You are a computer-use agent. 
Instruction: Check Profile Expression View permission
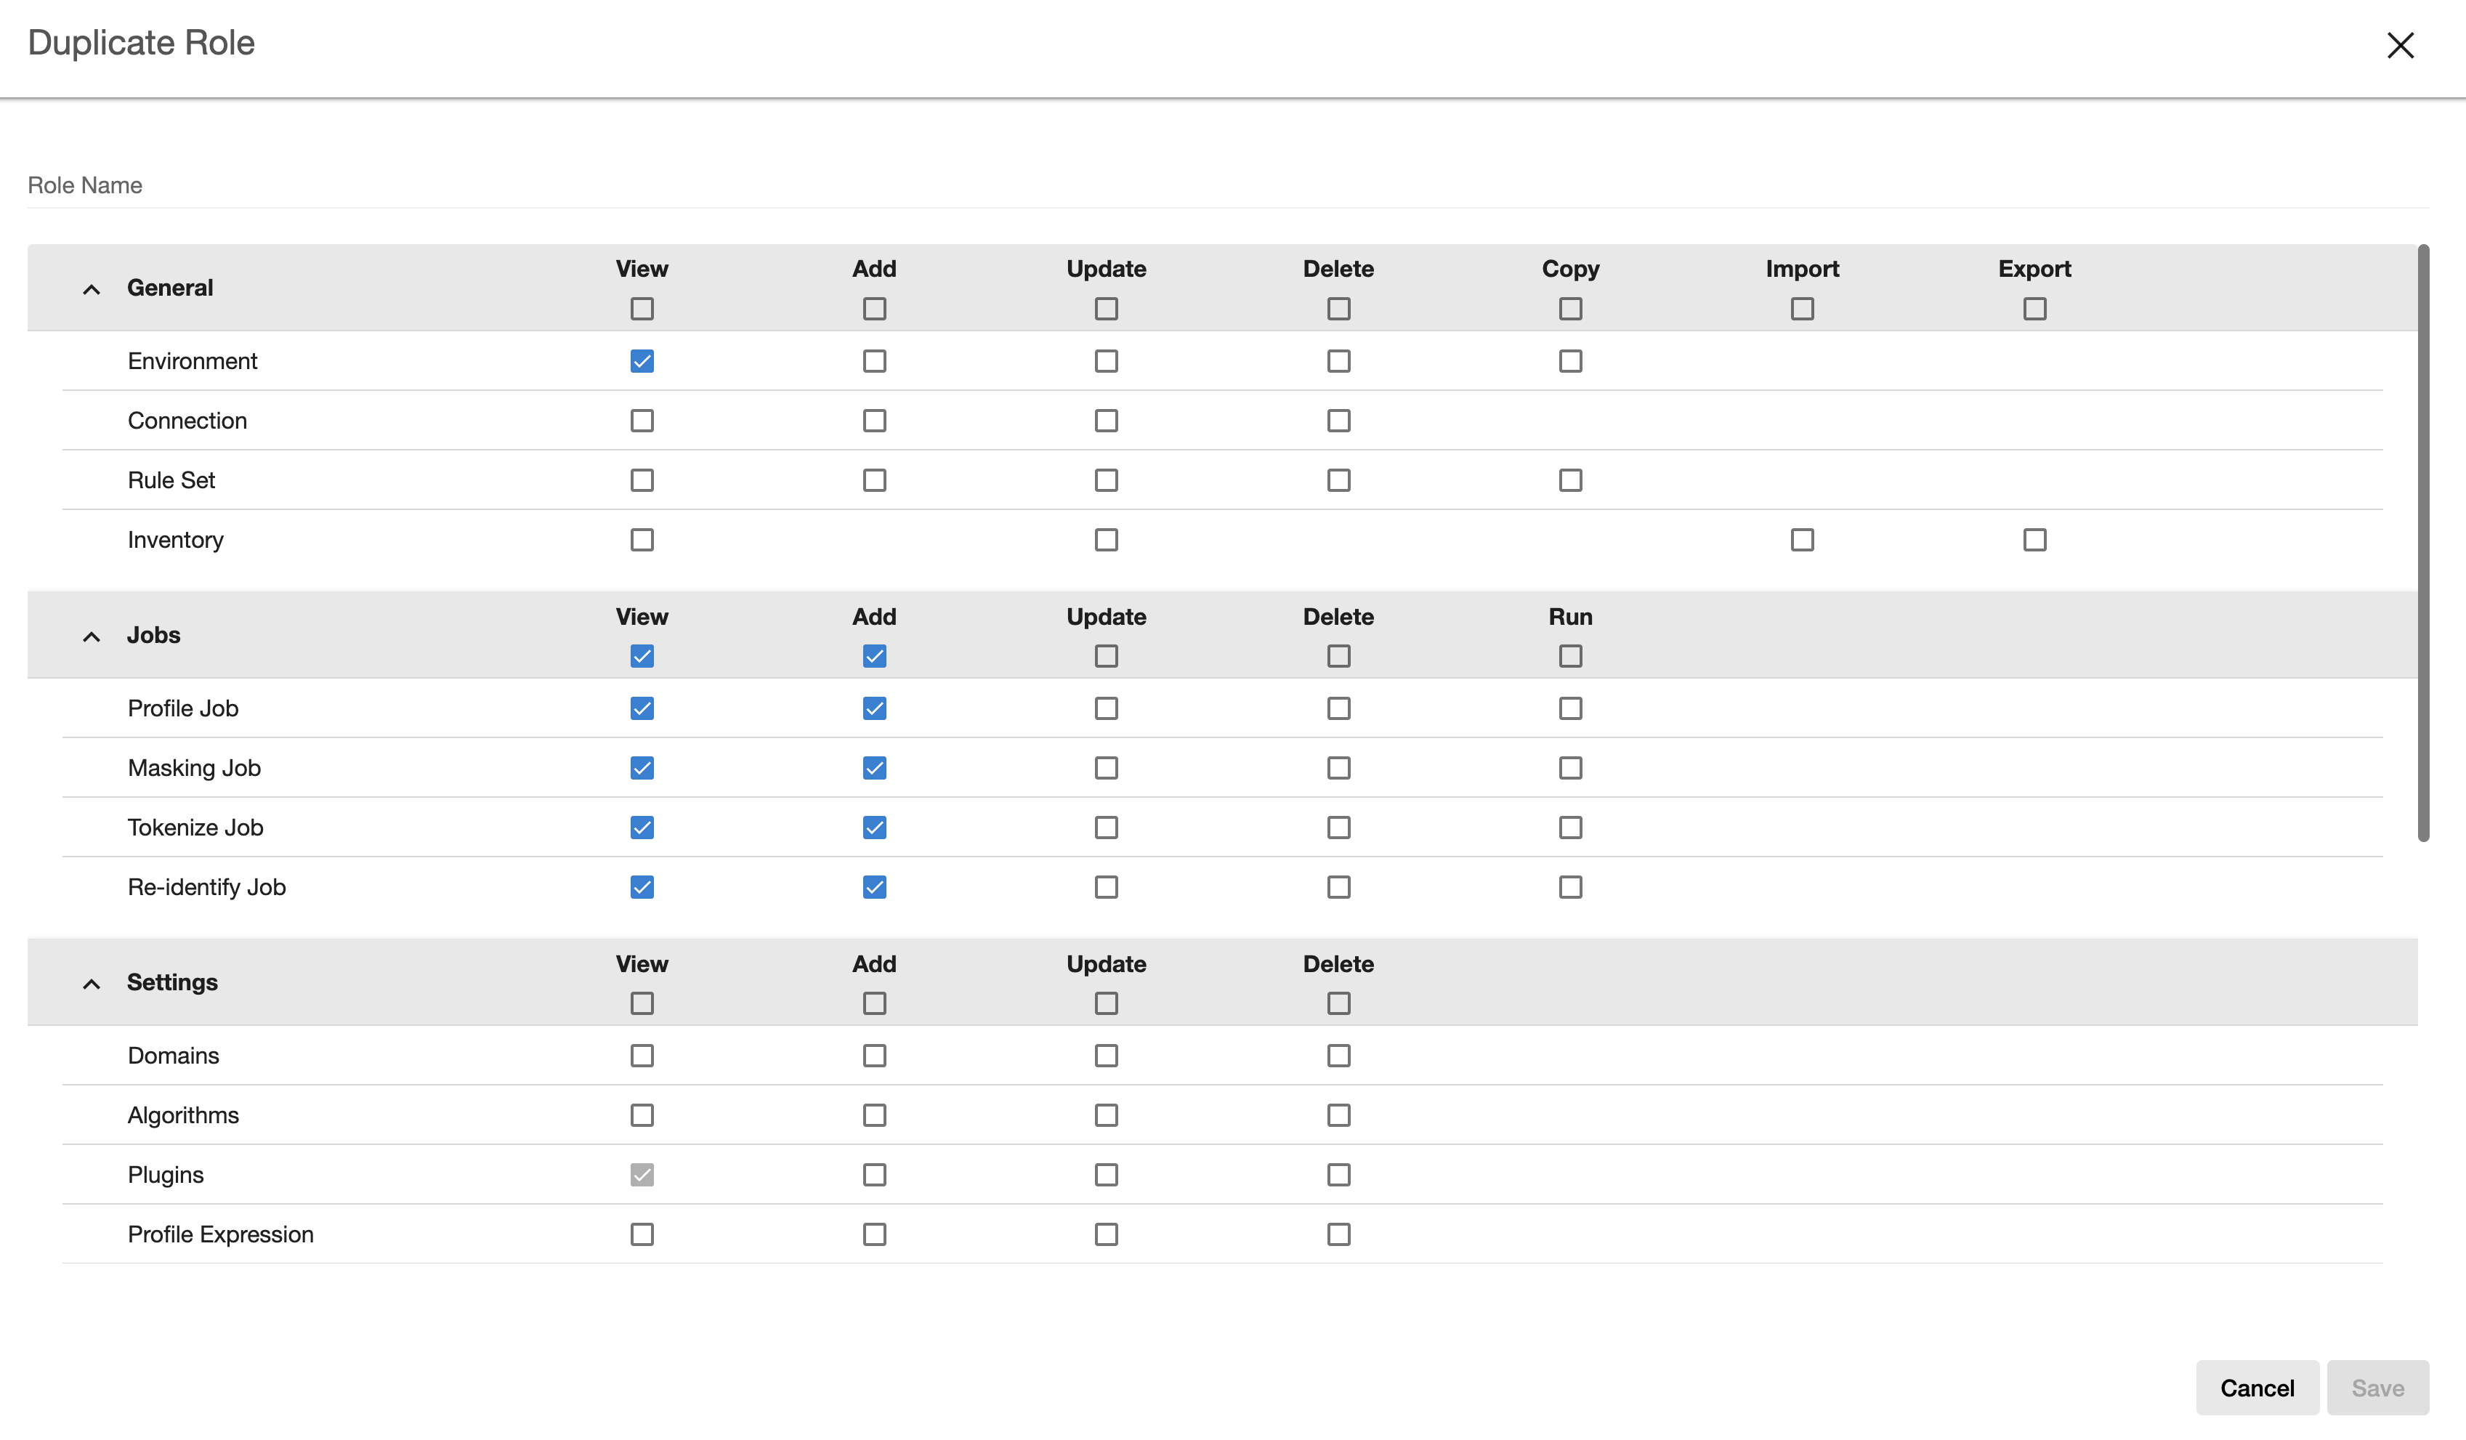point(642,1234)
